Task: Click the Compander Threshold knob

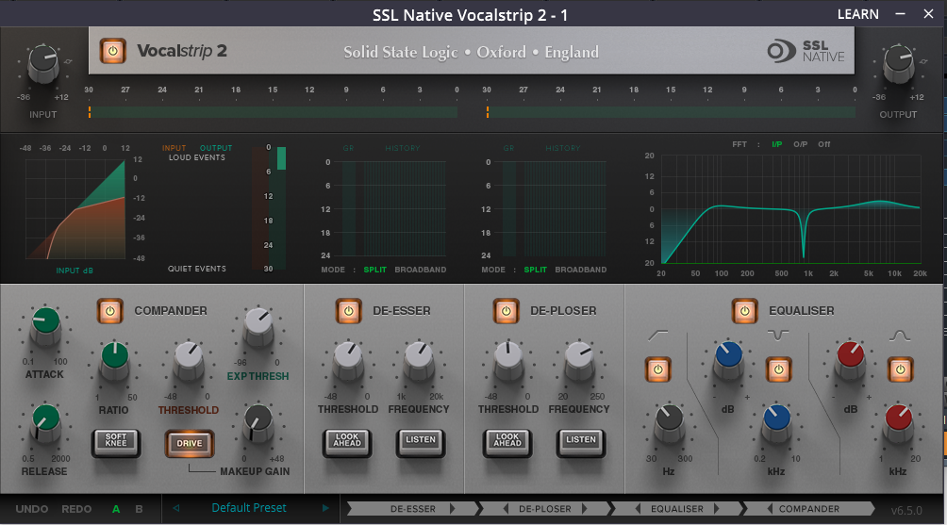Action: click(x=189, y=359)
